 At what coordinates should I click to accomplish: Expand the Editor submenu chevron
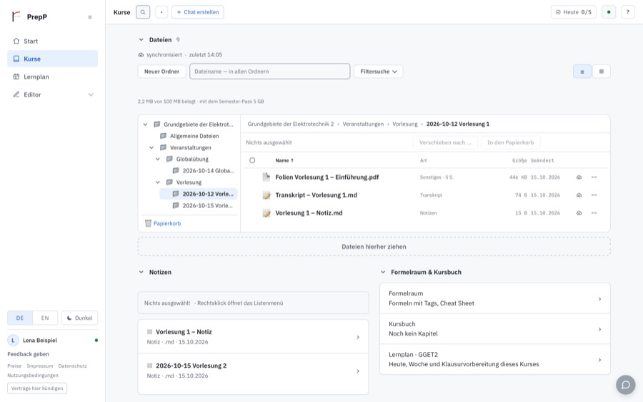[x=91, y=95]
